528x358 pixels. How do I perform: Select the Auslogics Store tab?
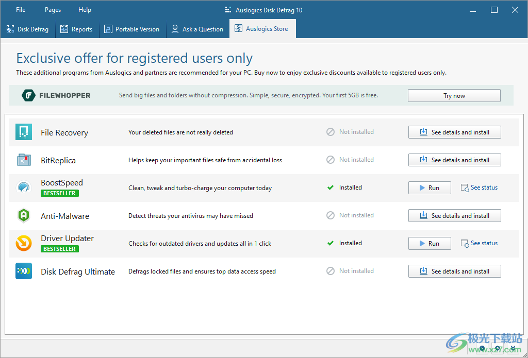pos(262,29)
